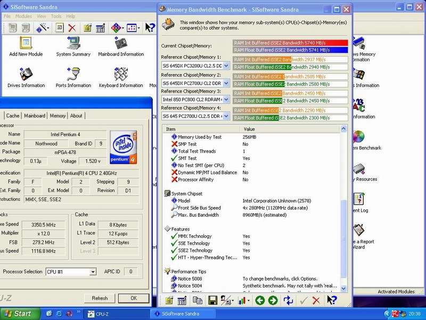Open the Help menu in Sandra

tap(71, 17)
